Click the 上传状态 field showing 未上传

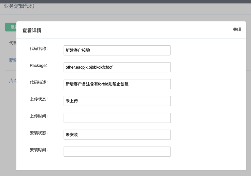click(117, 101)
